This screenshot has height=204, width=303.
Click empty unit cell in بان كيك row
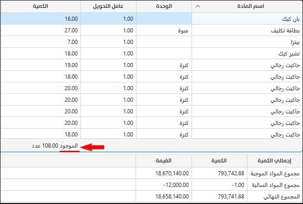pyautogui.click(x=164, y=19)
